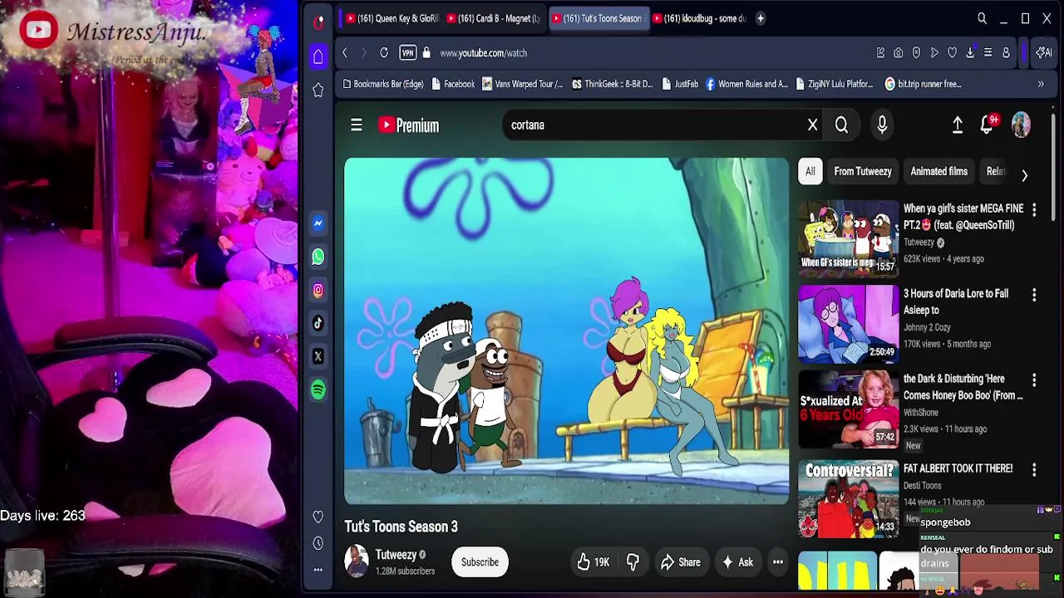Open YouTube hamburger guide menu

pyautogui.click(x=357, y=125)
